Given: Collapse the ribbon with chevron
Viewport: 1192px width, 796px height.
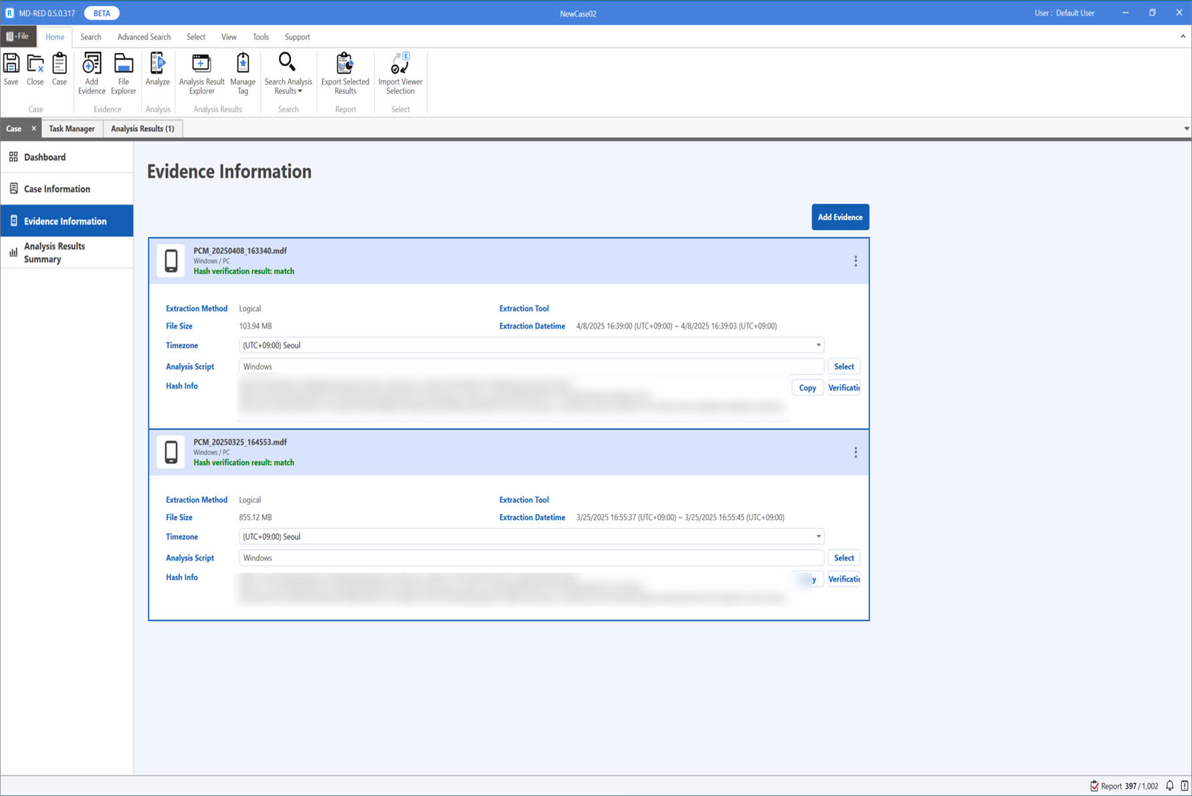Looking at the screenshot, I should pyautogui.click(x=1183, y=37).
